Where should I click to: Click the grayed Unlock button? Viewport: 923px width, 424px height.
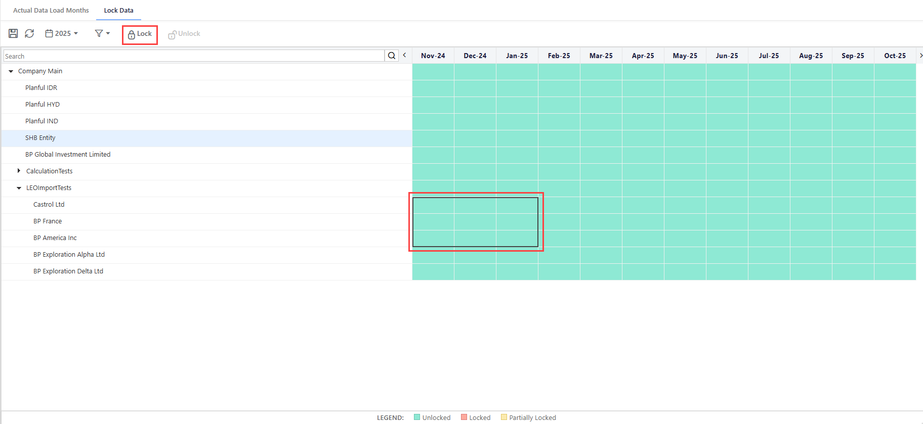pyautogui.click(x=184, y=34)
